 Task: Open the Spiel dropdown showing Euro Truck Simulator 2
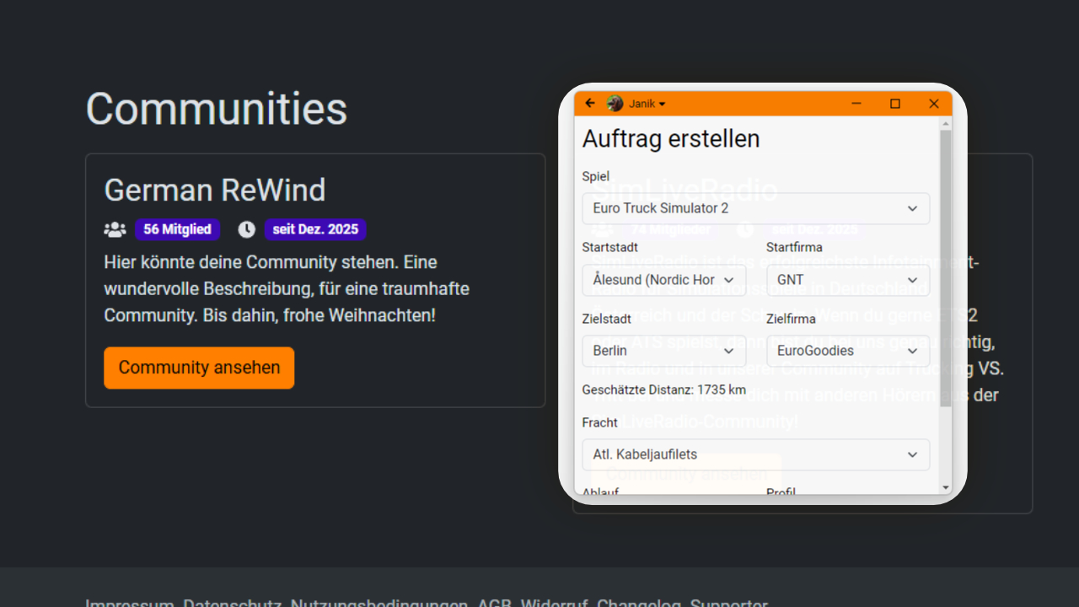(755, 208)
